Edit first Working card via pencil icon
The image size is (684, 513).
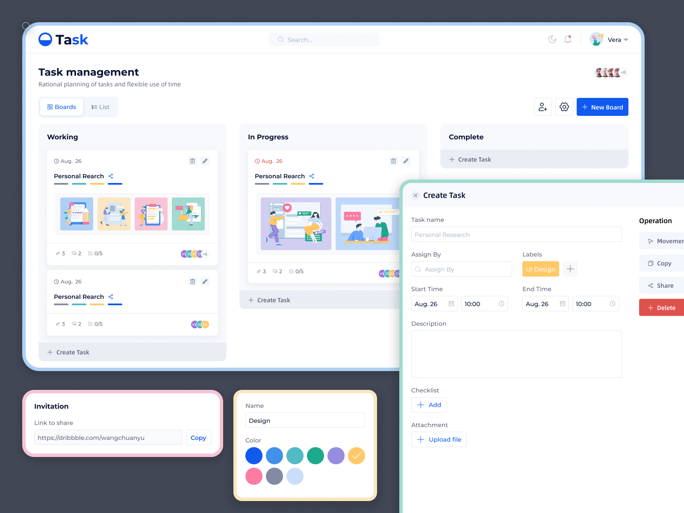coord(205,161)
